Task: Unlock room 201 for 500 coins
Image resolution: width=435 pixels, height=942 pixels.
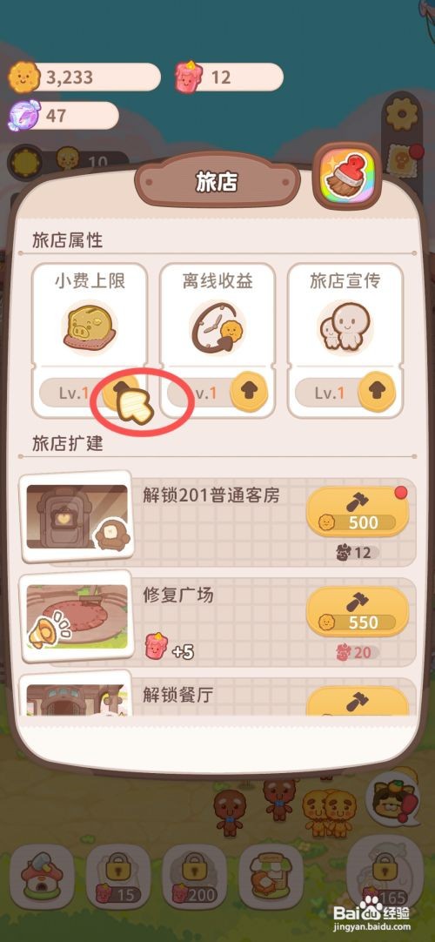Action: pyautogui.click(x=358, y=511)
